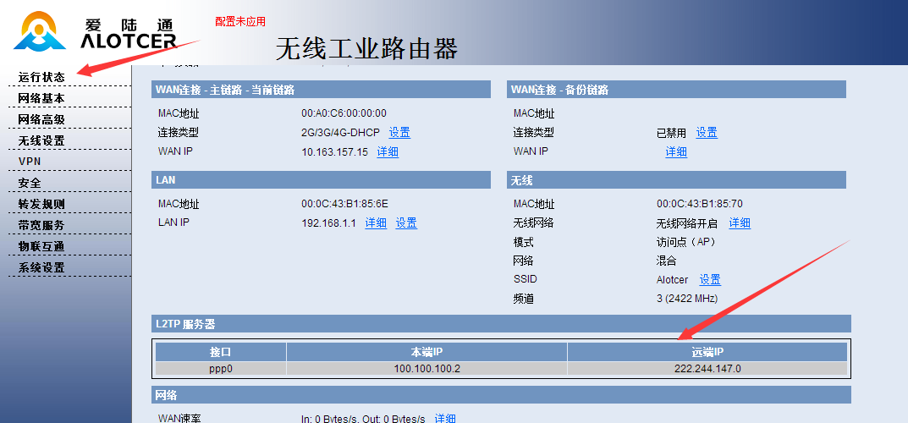
Task: Click 详细 next to 无线网络开启
Action: [x=740, y=223]
